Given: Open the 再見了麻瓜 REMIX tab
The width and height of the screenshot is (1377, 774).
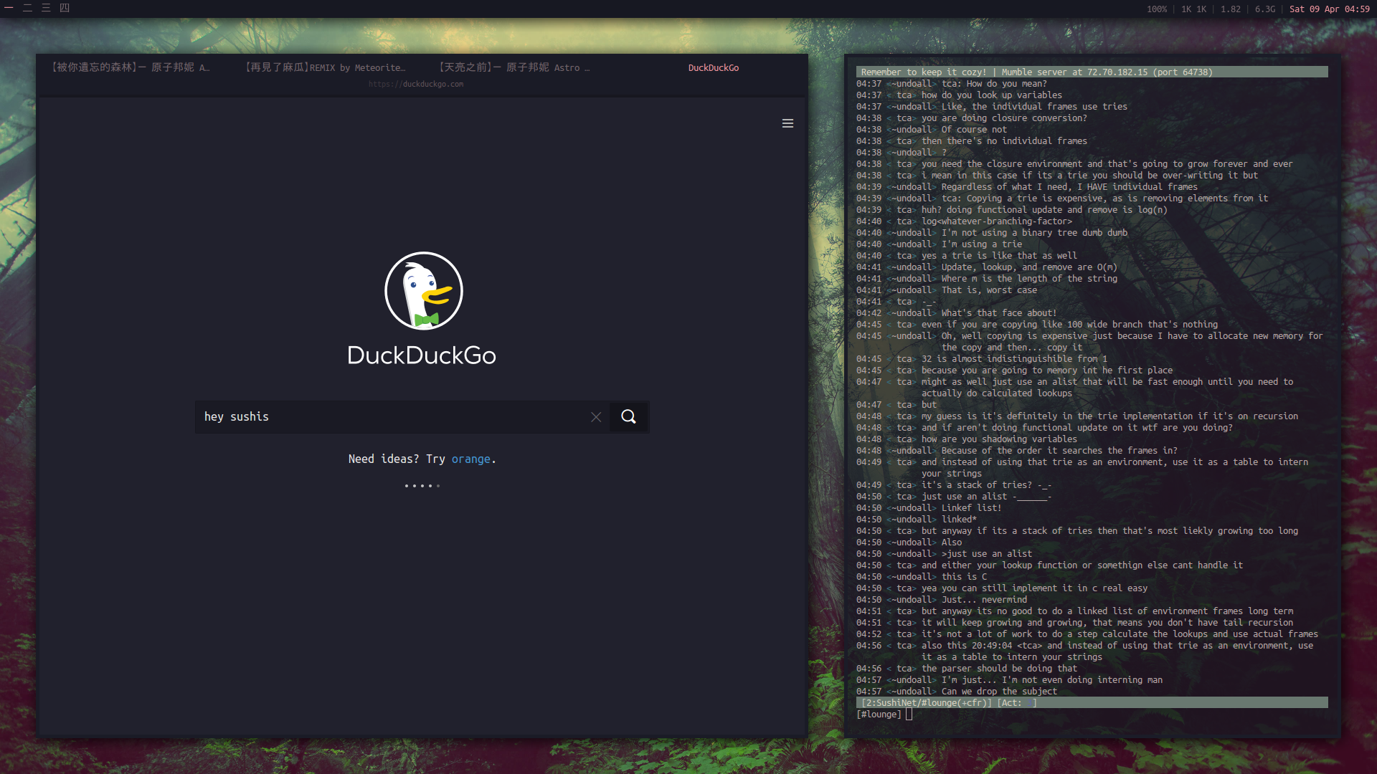Looking at the screenshot, I should (325, 67).
